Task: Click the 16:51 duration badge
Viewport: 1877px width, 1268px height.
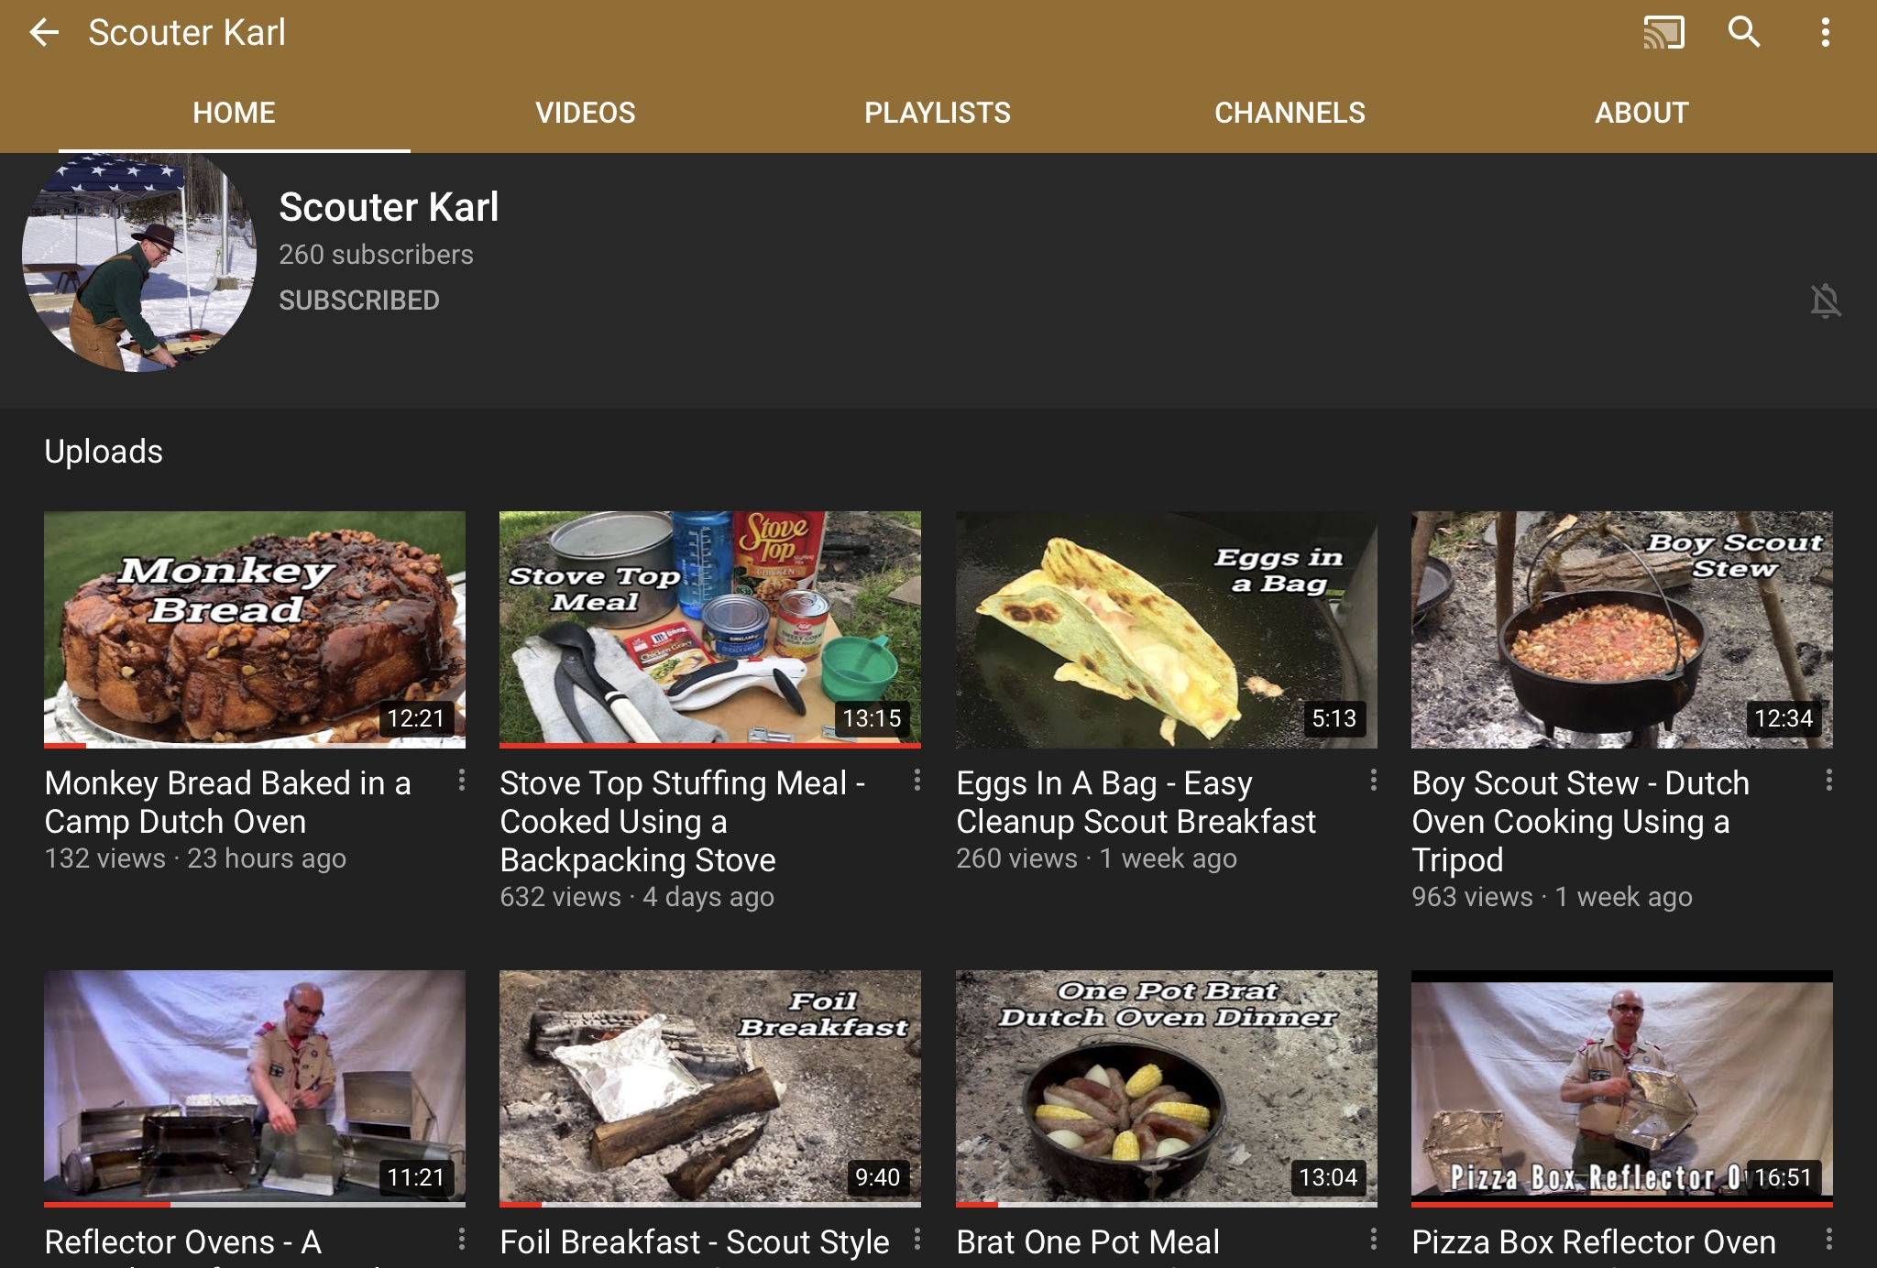Action: click(x=1784, y=1177)
